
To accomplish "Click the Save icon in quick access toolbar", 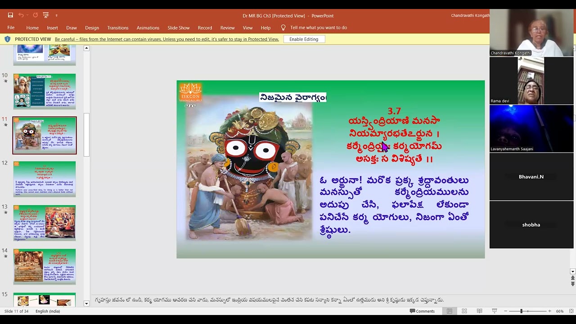I will pyautogui.click(x=10, y=15).
